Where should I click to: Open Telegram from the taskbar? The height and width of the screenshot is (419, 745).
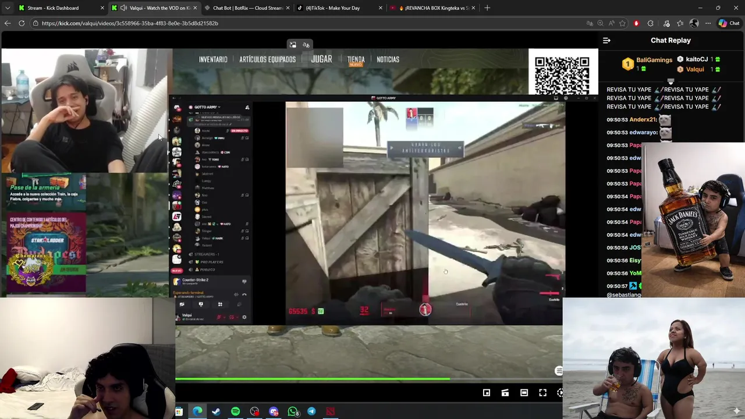pos(311,411)
